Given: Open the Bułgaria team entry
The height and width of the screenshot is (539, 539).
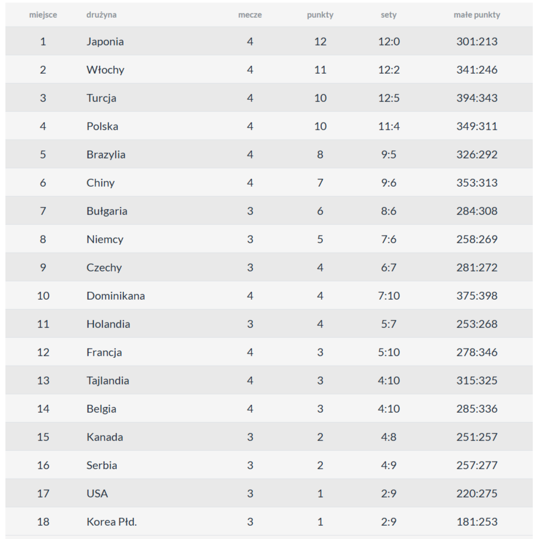Looking at the screenshot, I should [x=107, y=211].
